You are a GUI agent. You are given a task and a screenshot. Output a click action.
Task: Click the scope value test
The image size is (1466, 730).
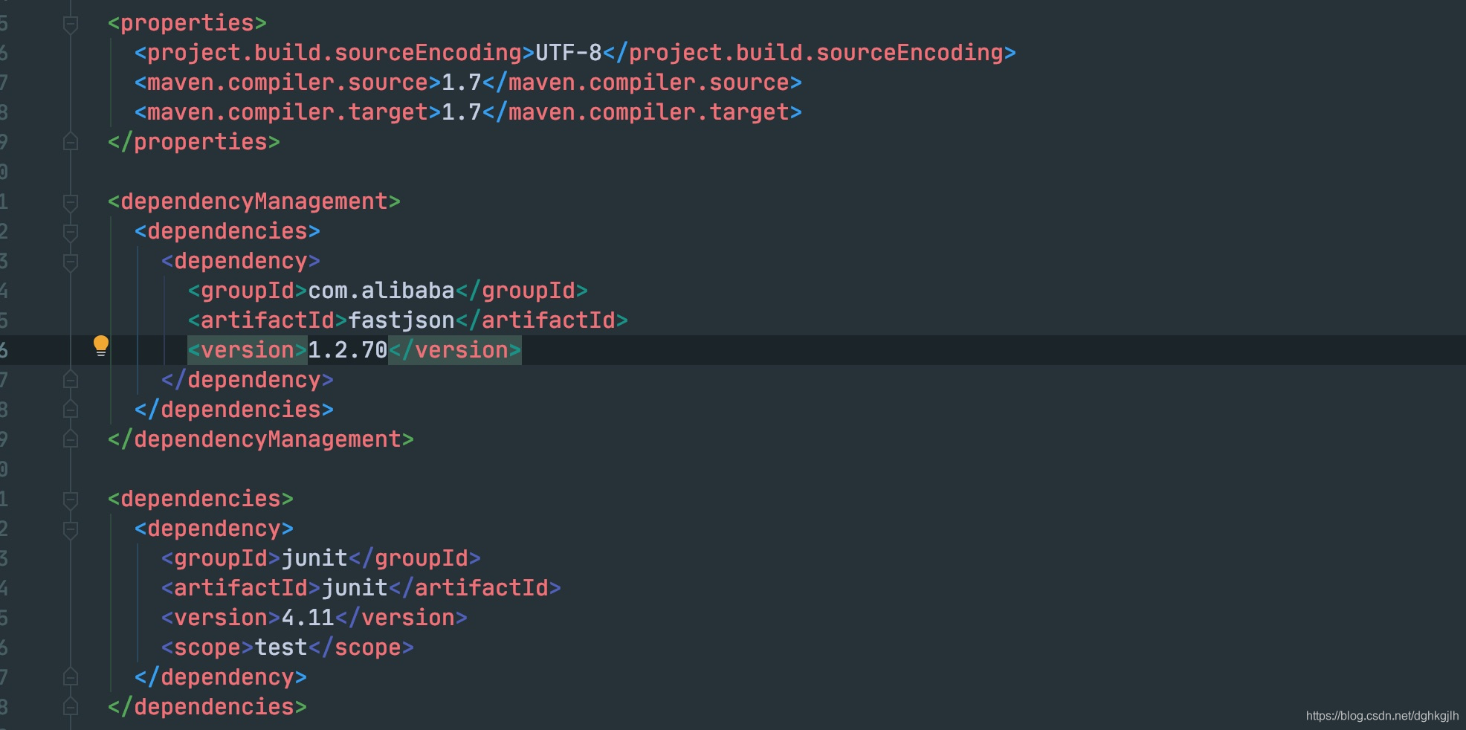[280, 647]
